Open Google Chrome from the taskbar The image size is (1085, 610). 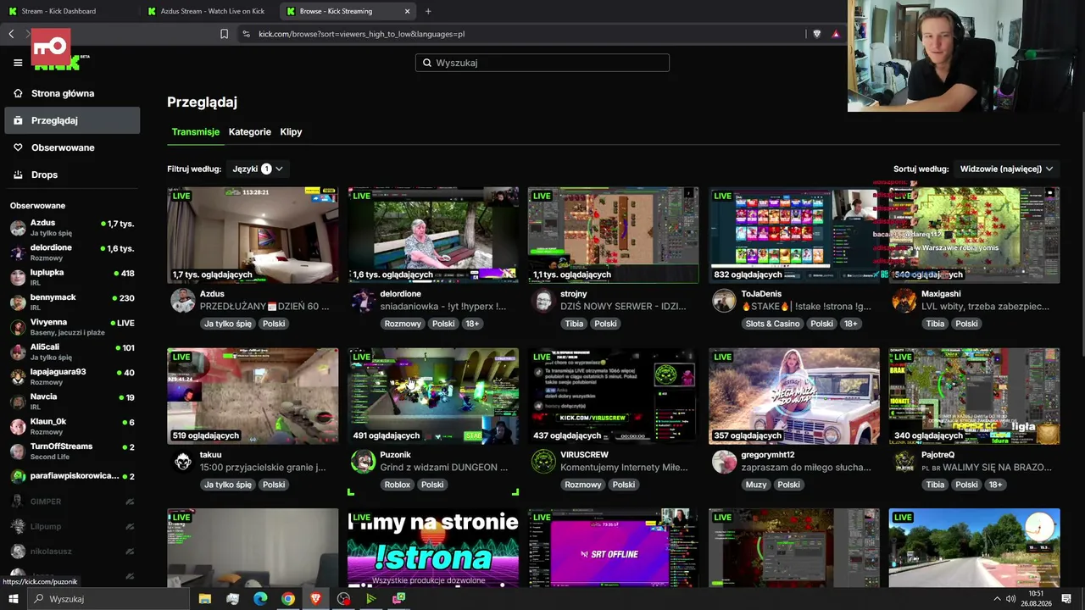(288, 599)
